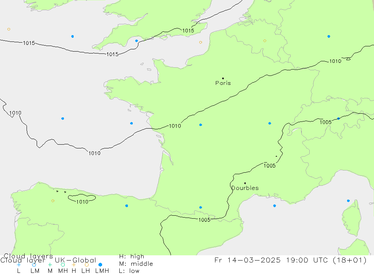
Task: Click the 'L: low' legend text
Action: [129, 271]
